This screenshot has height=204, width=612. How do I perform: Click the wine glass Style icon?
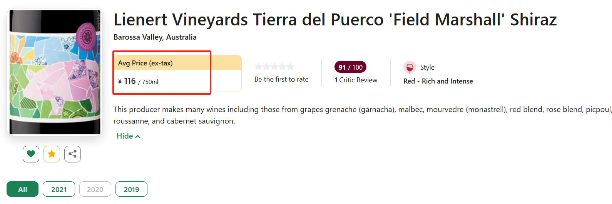pyautogui.click(x=410, y=67)
